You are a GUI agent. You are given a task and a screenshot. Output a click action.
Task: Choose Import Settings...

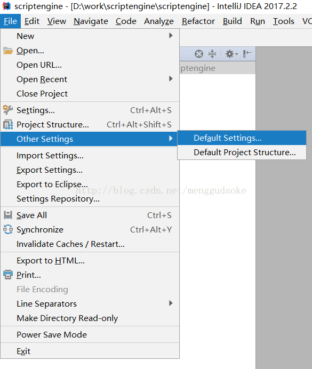tap(90, 156)
